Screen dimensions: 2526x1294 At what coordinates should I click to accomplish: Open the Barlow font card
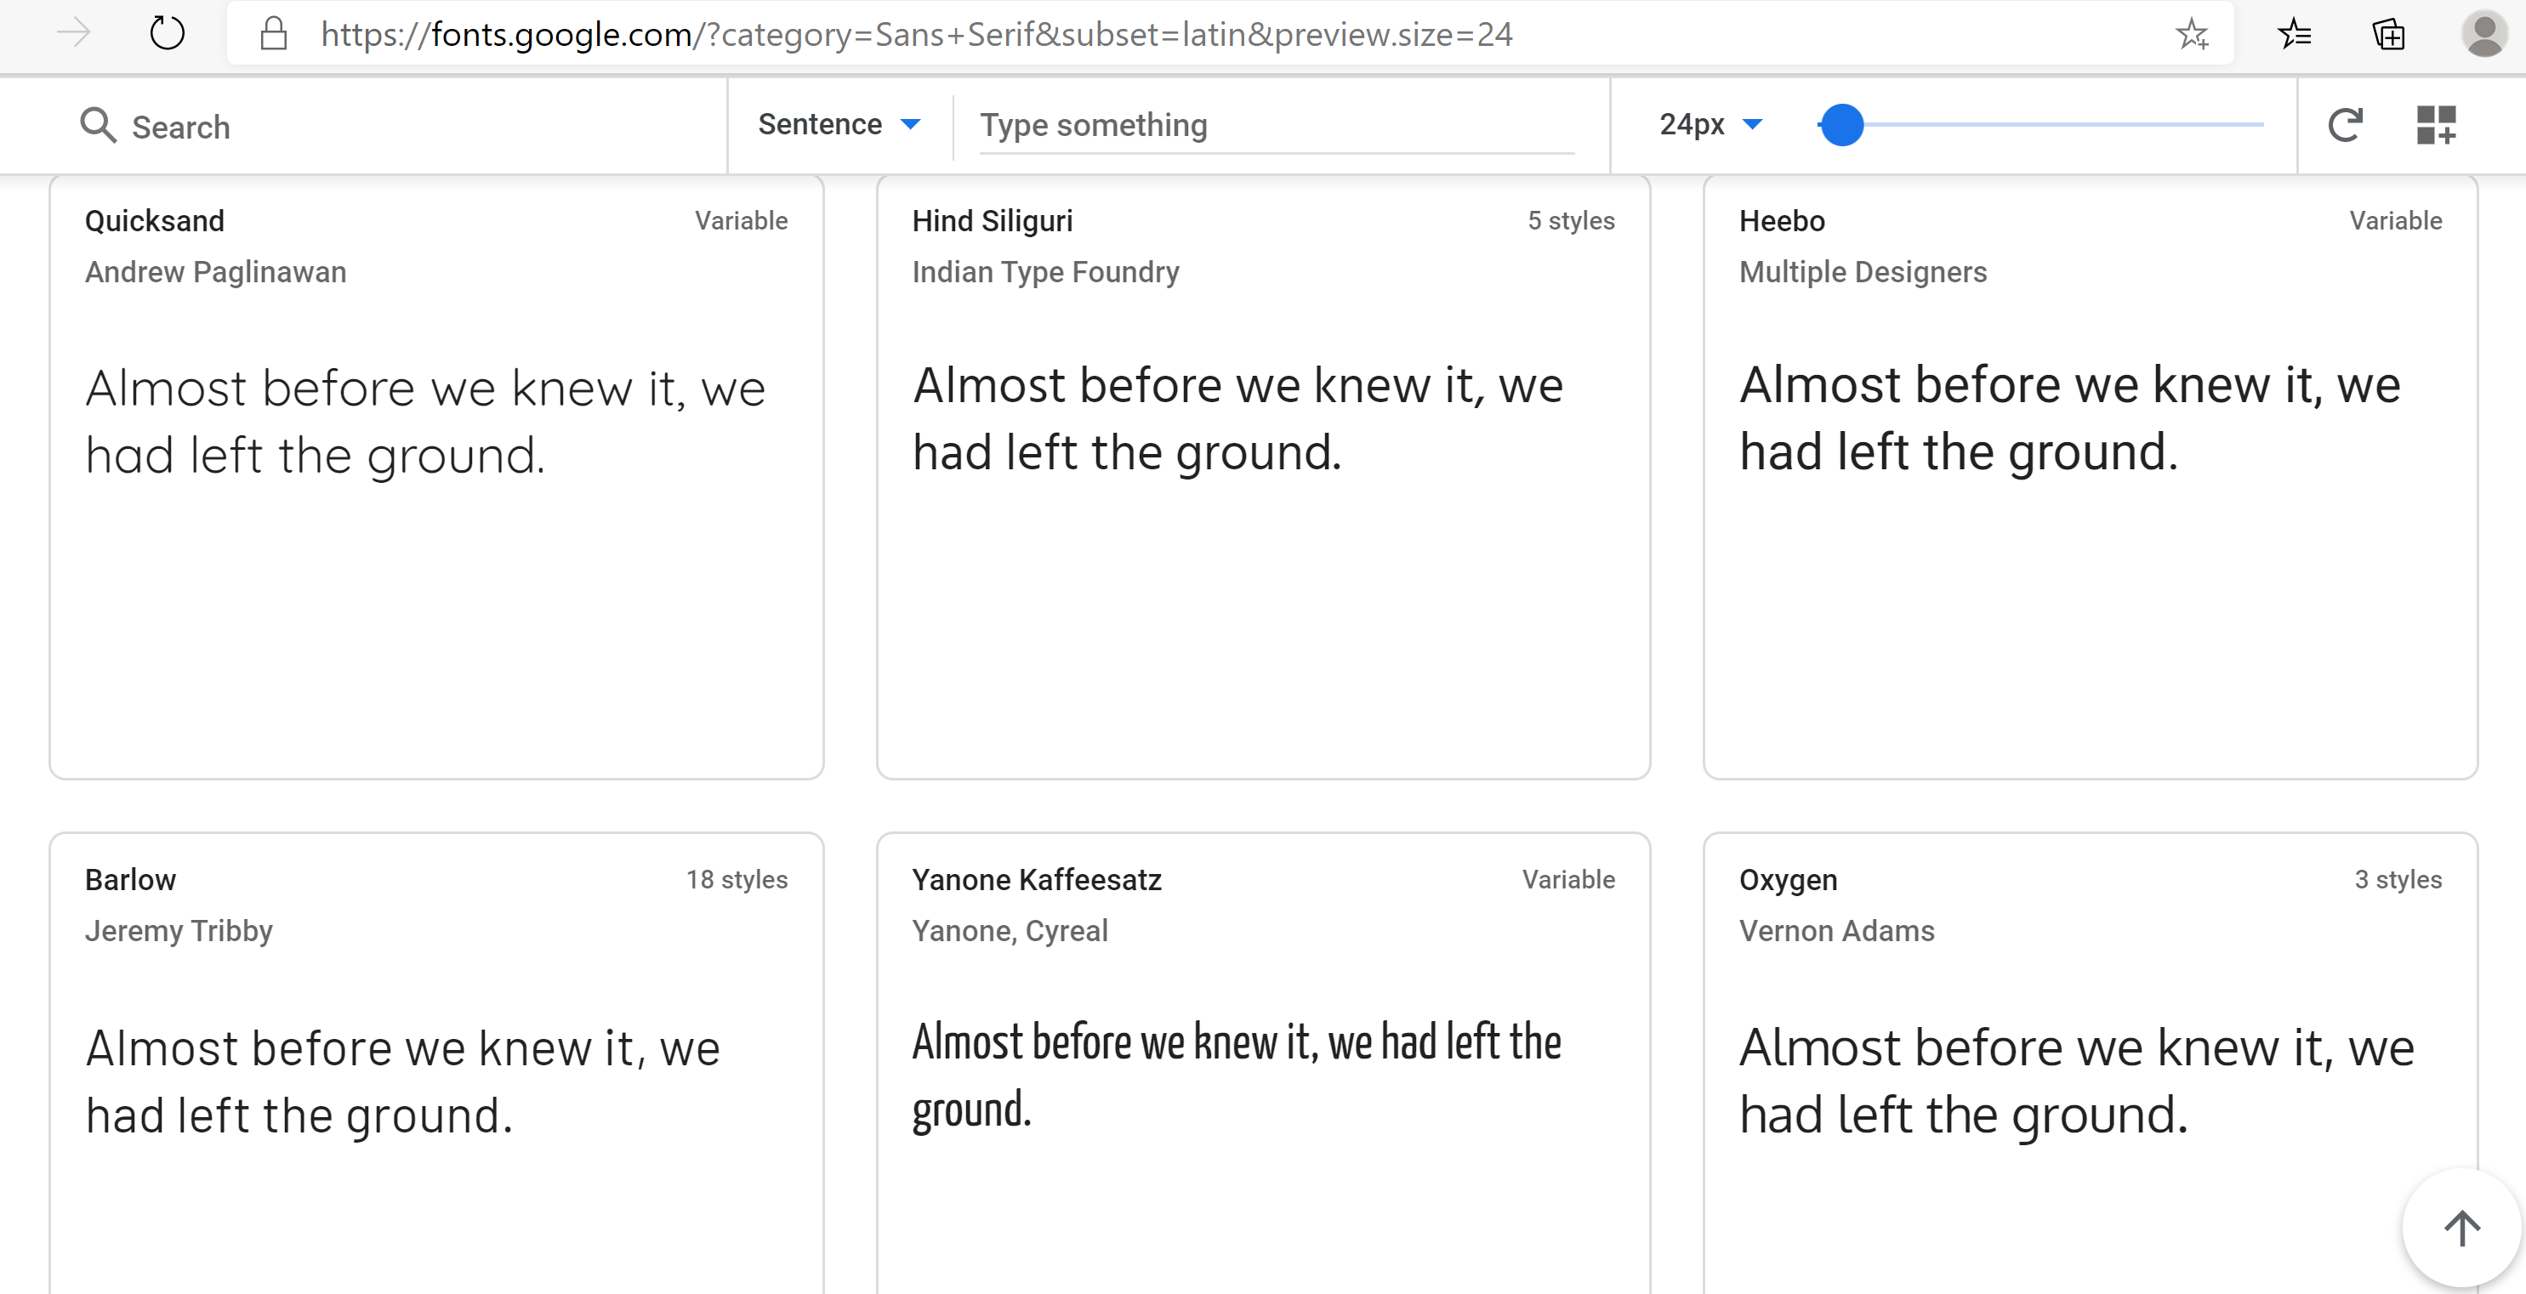(x=436, y=1064)
